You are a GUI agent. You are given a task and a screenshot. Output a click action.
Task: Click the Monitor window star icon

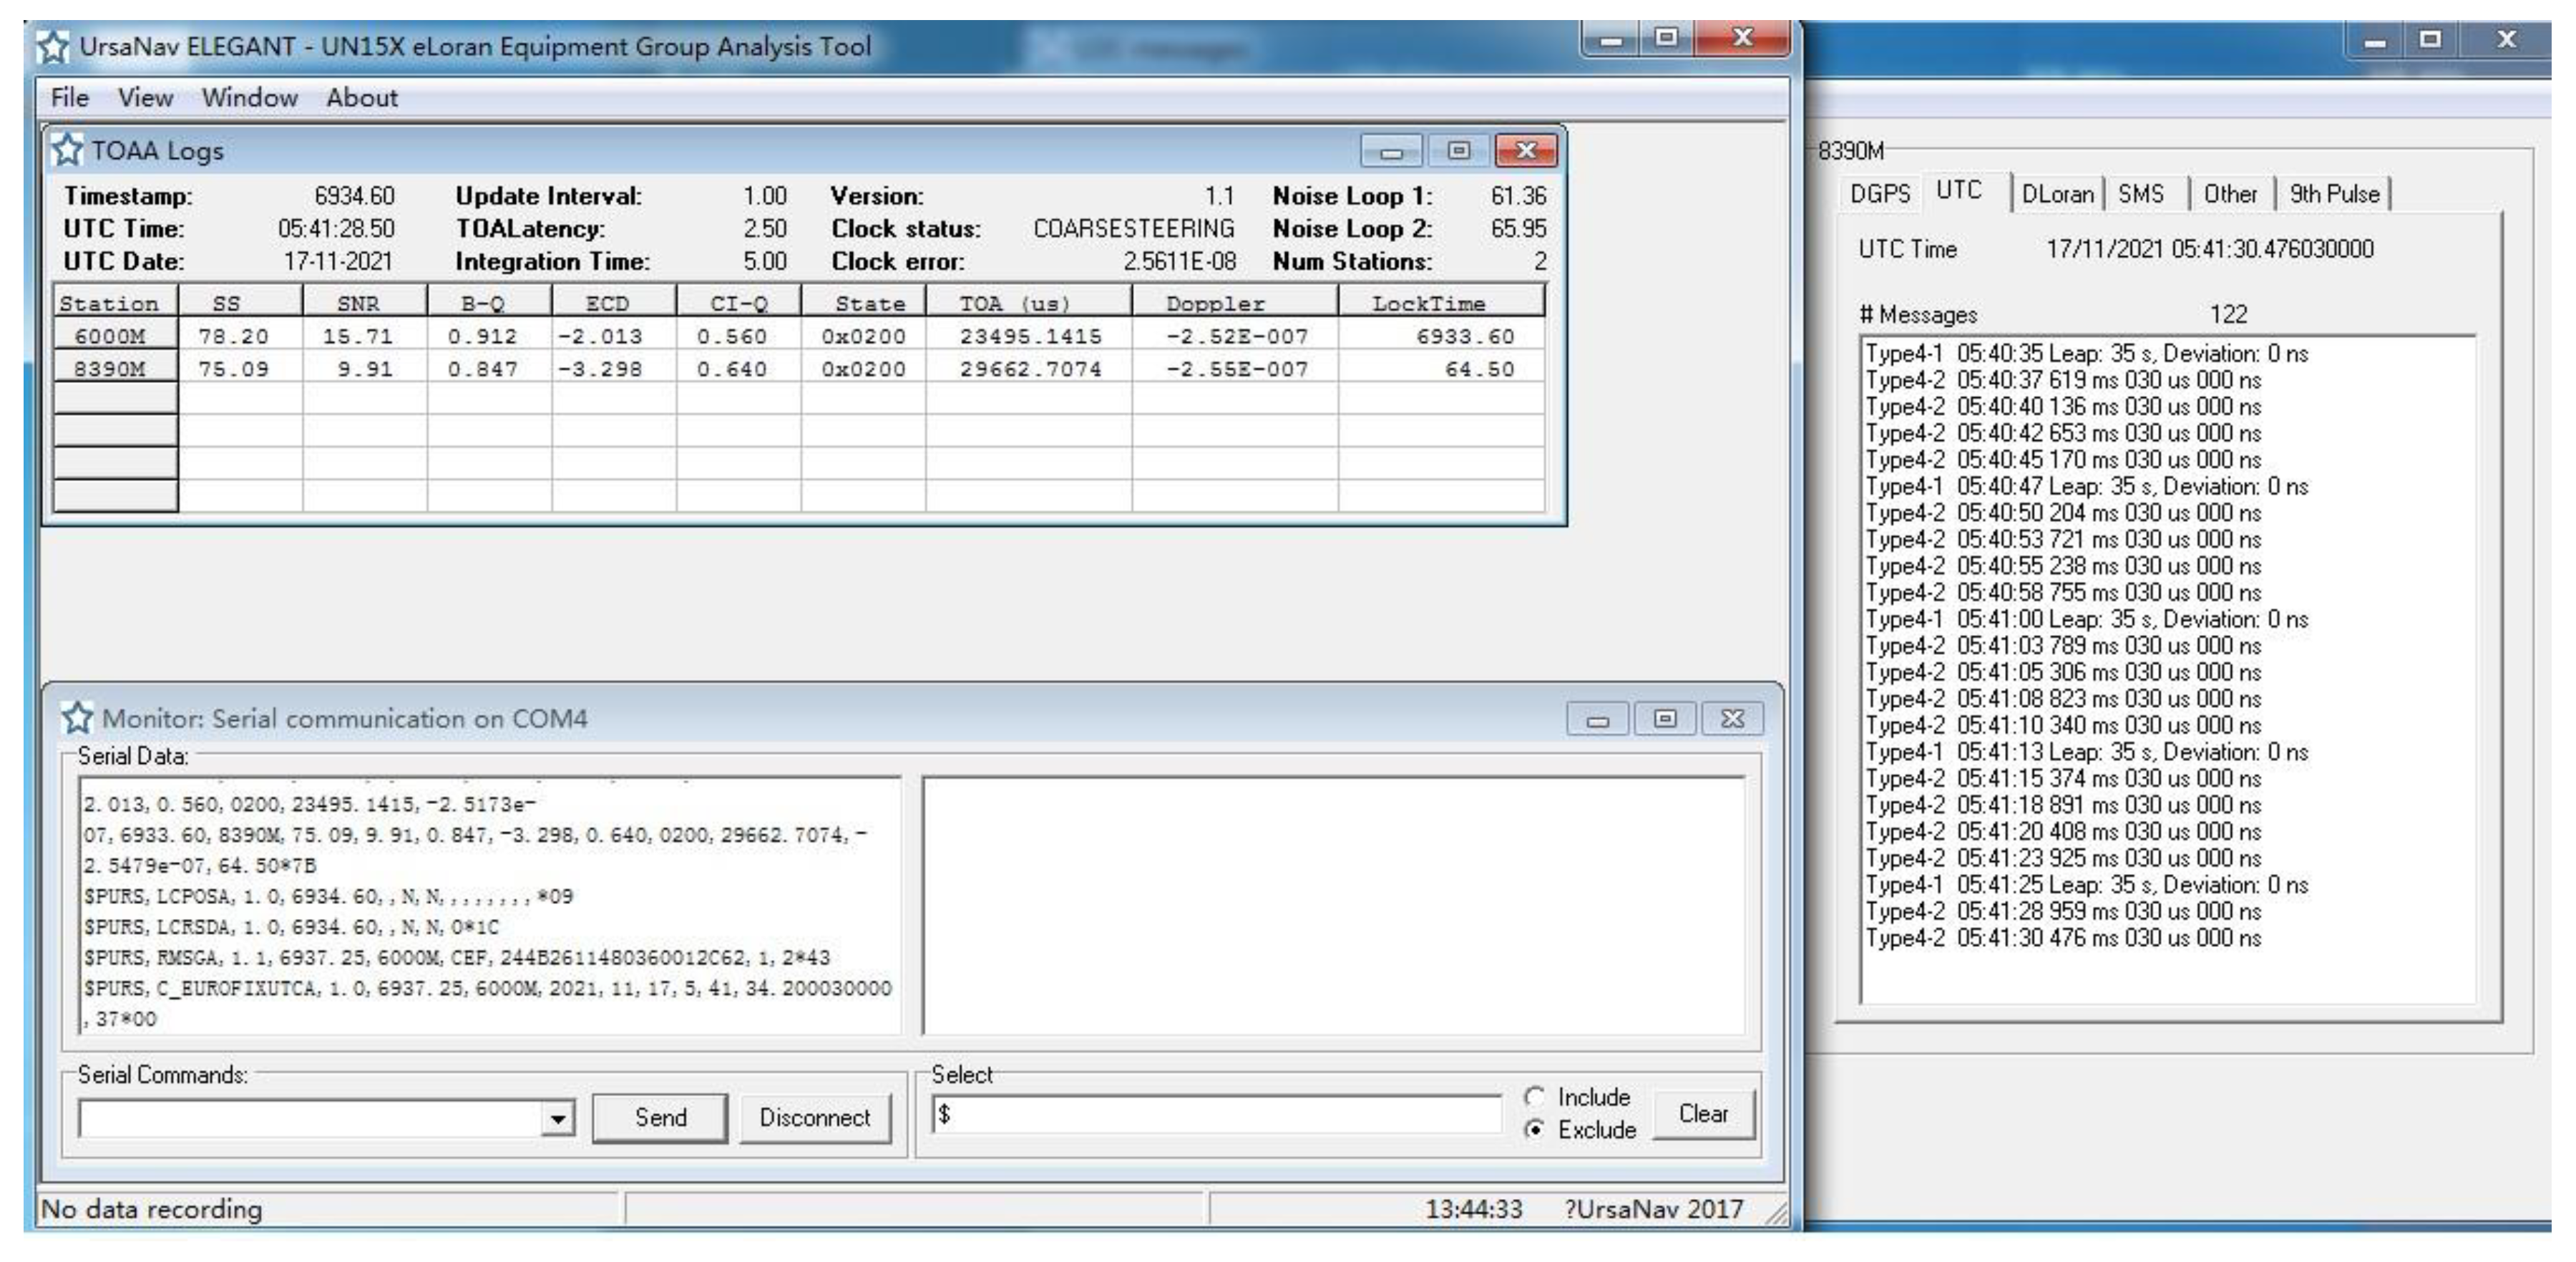(77, 718)
